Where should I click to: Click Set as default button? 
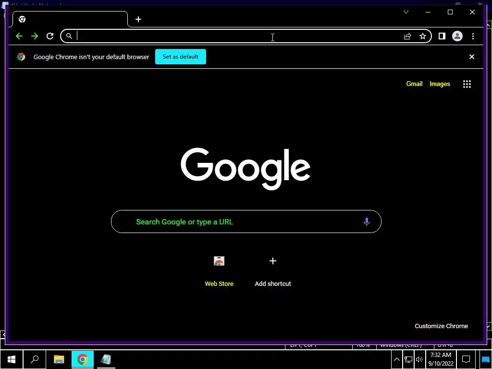[x=181, y=57]
